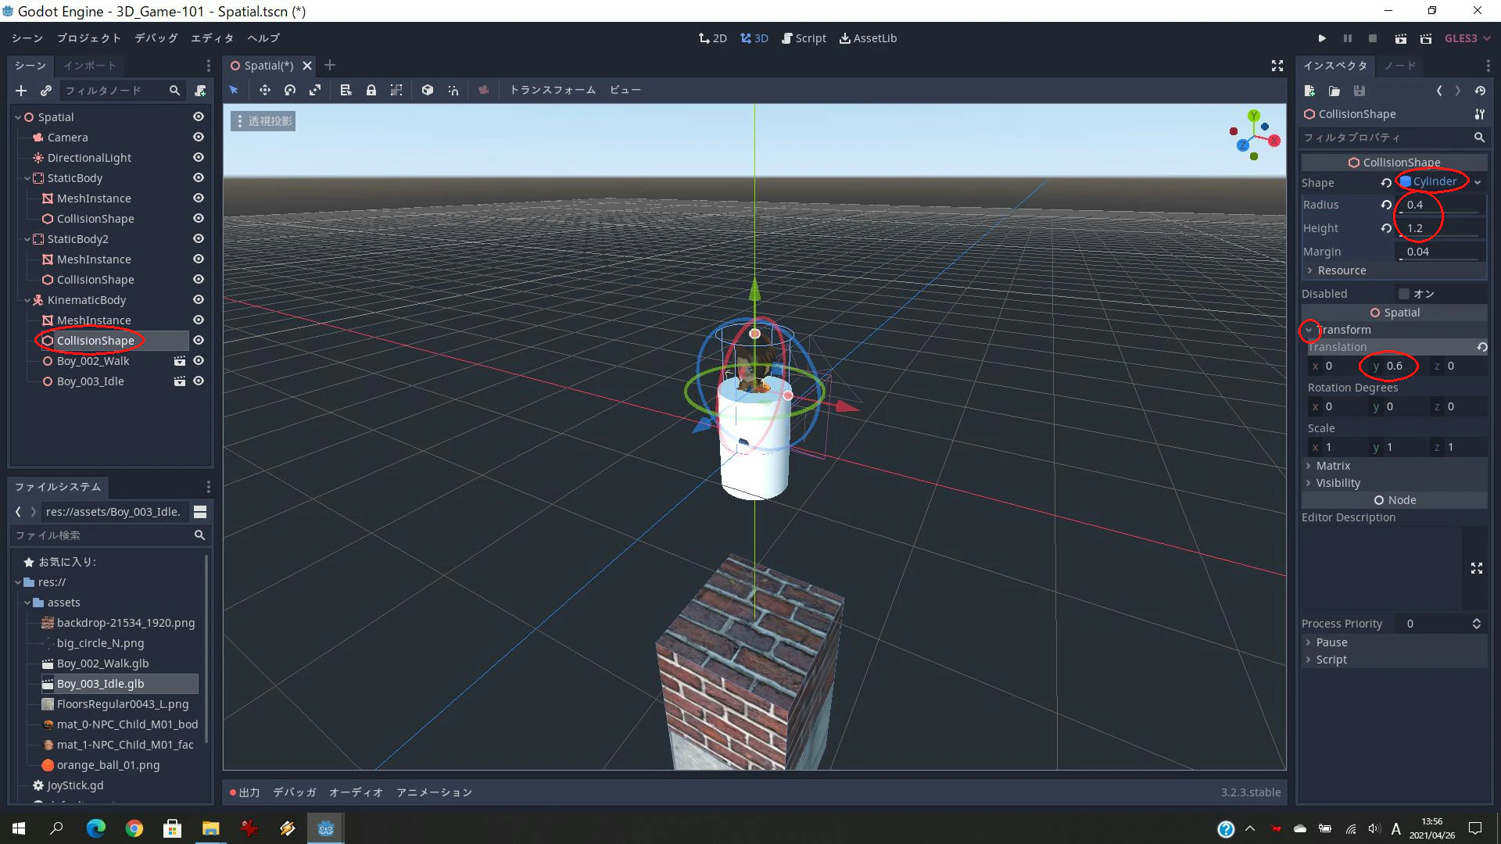The width and height of the screenshot is (1501, 844).
Task: Select the Rotate mode tool
Action: (290, 90)
